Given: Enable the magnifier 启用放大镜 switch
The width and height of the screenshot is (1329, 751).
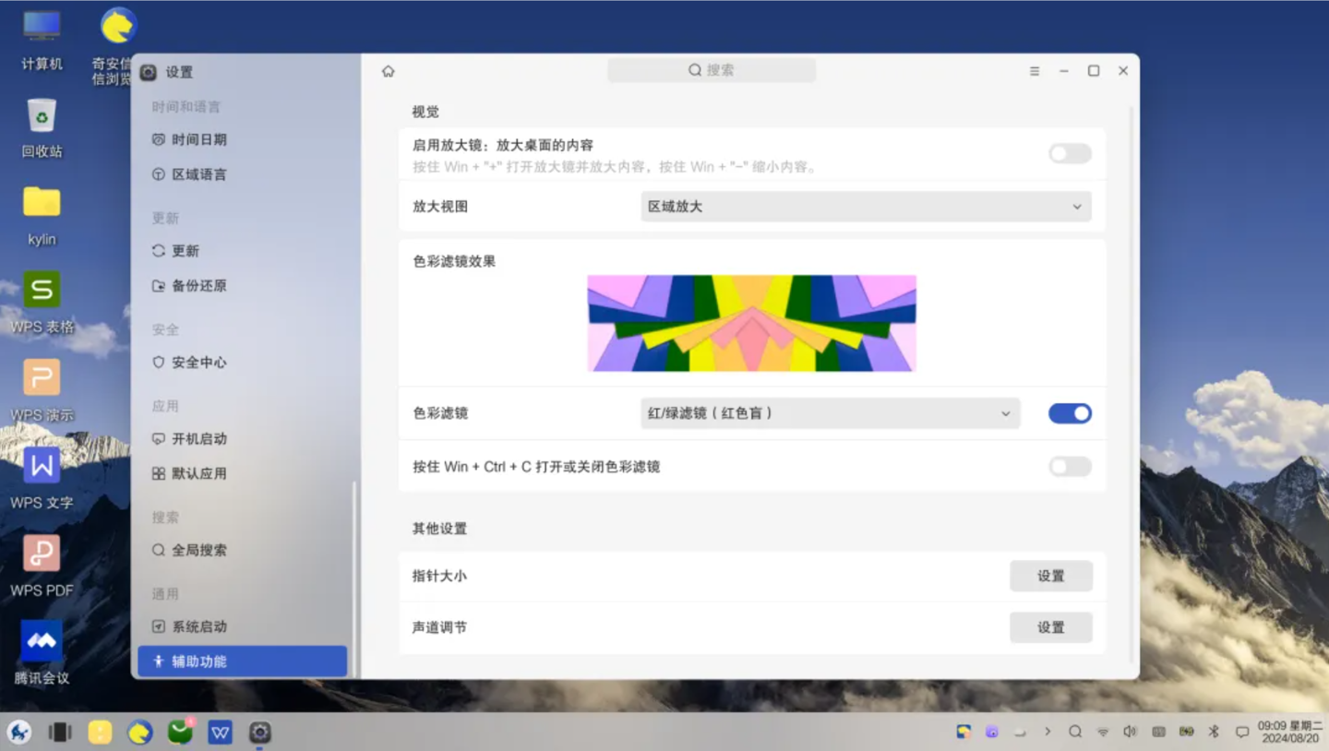Looking at the screenshot, I should [x=1069, y=153].
